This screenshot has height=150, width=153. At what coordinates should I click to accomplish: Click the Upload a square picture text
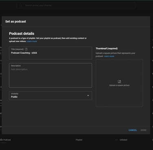pos(119,85)
